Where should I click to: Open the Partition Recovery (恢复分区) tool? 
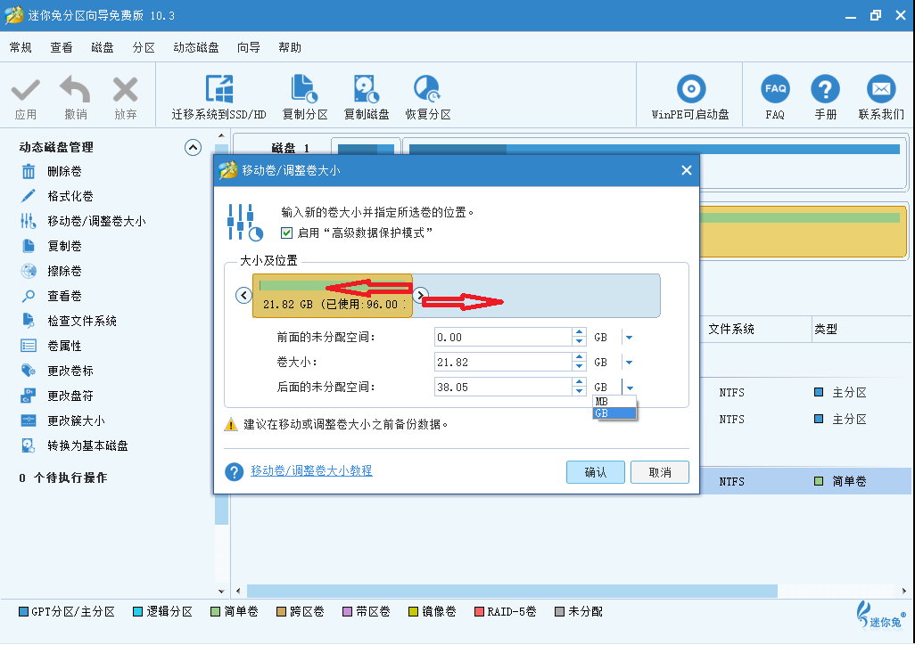point(428,97)
